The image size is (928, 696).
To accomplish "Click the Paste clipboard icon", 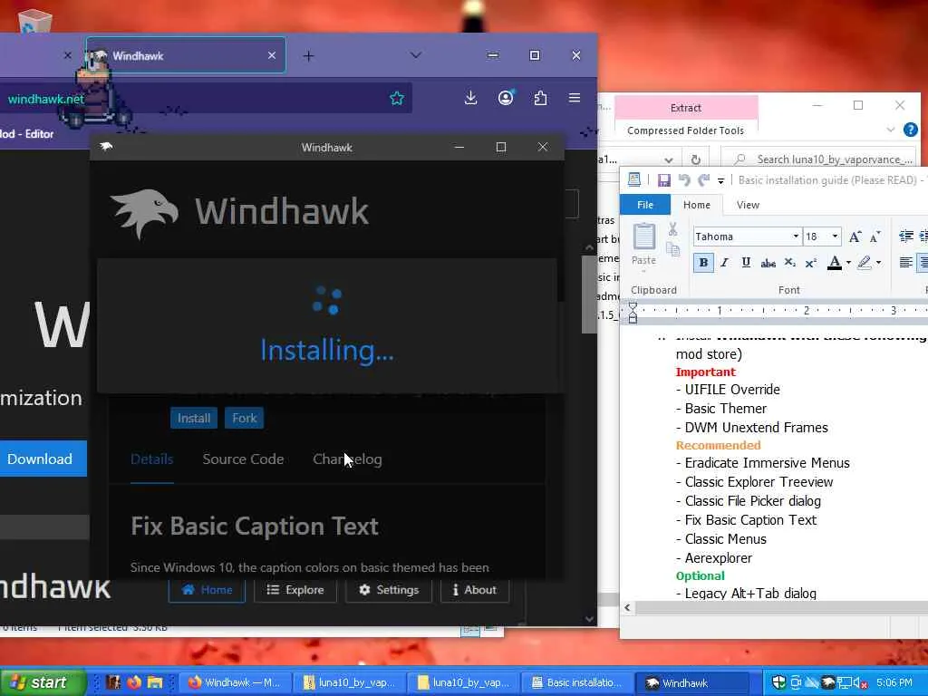I will pyautogui.click(x=644, y=237).
